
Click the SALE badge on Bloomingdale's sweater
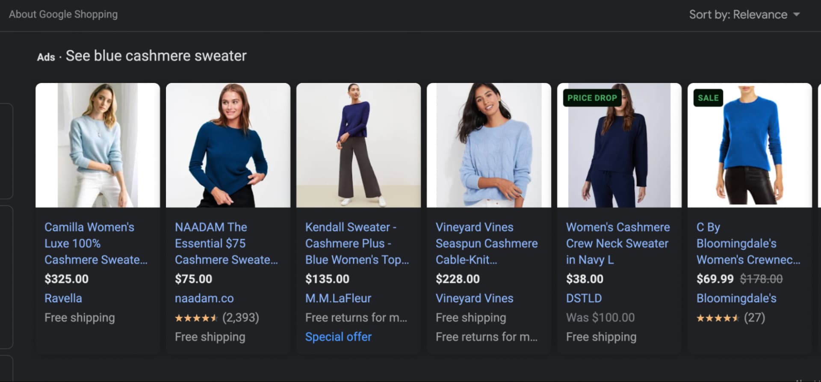pos(708,98)
